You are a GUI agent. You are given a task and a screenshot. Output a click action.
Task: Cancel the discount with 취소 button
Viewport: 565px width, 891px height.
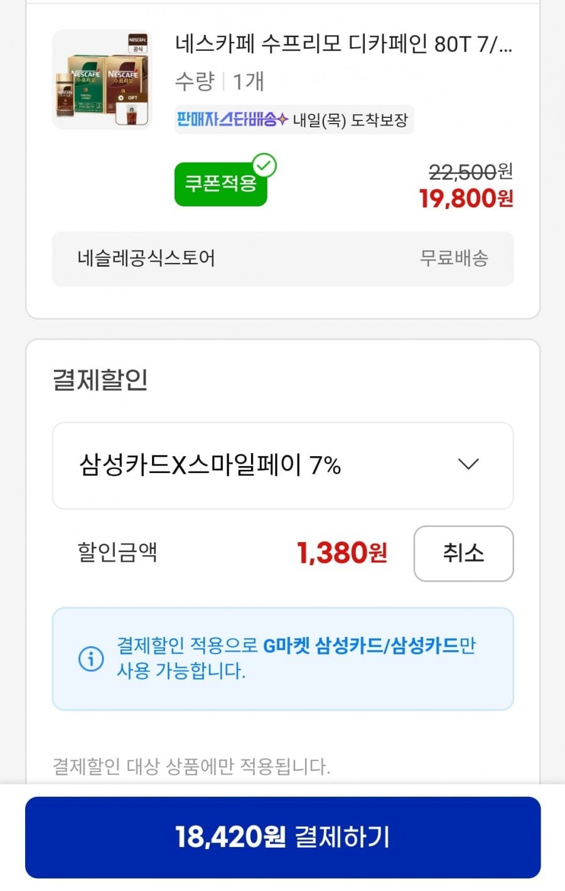click(x=463, y=553)
